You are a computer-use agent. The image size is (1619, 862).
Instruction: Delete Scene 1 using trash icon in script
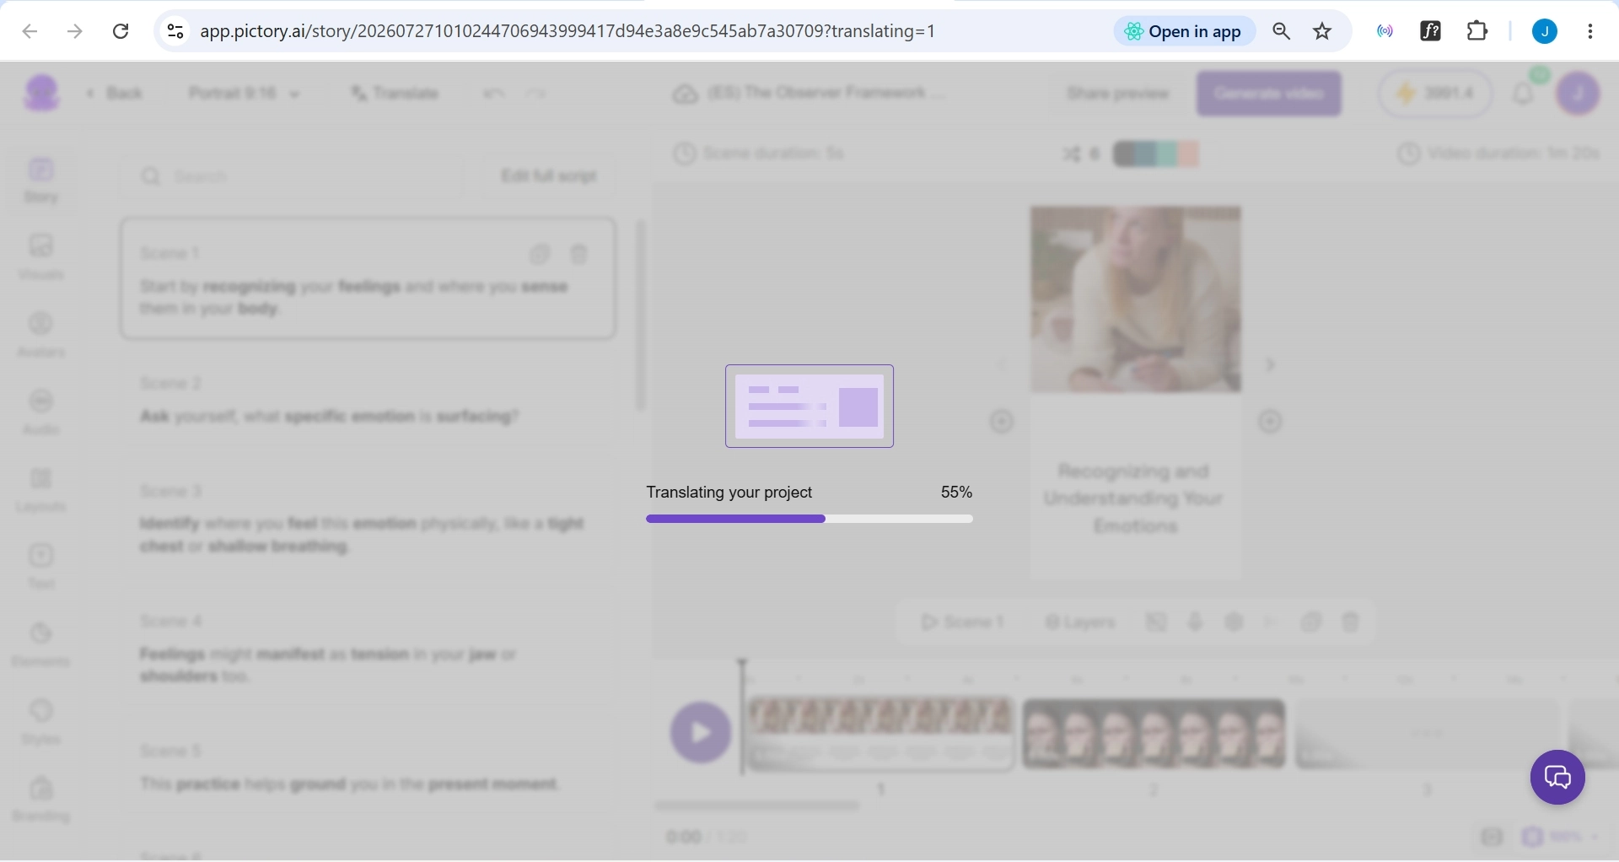579,254
